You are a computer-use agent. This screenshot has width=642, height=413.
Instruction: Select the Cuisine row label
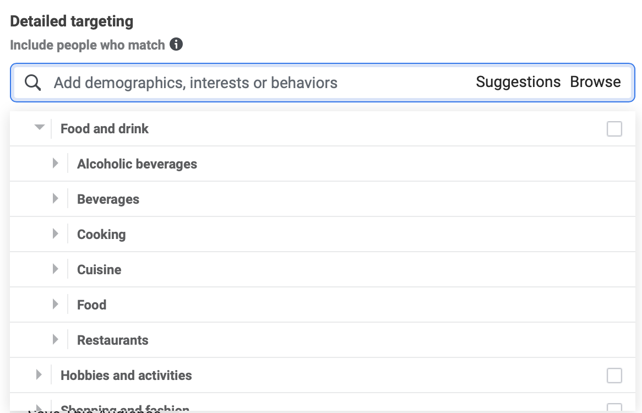click(99, 270)
